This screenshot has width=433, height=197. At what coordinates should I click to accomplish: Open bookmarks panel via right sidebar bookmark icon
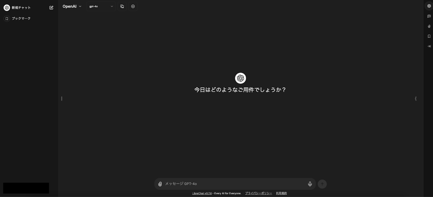point(429,36)
